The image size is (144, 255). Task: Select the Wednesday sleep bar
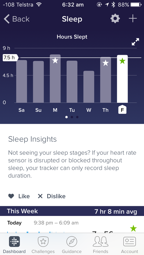[x=89, y=87]
